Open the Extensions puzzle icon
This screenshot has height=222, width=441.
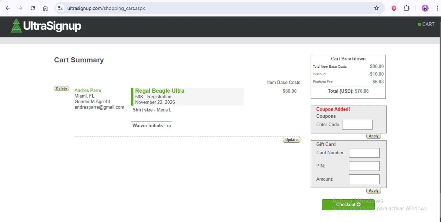tap(407, 8)
